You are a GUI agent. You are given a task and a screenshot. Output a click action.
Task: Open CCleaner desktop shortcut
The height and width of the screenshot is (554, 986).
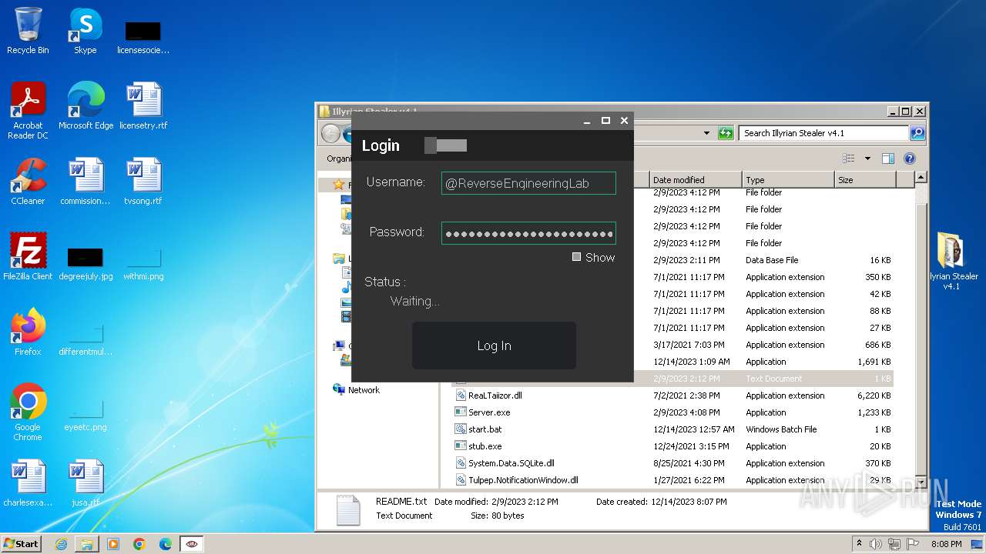28,182
